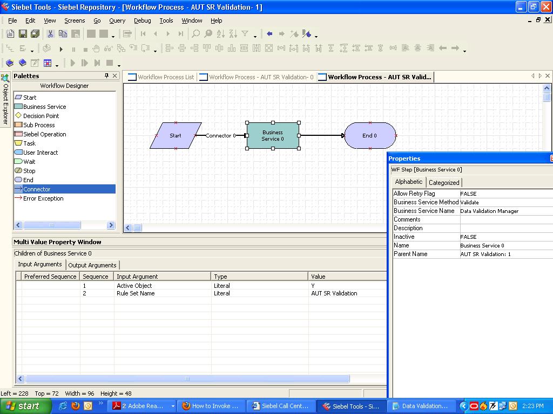The height and width of the screenshot is (414, 553).
Task: Click the Sort Descending Z-A icon
Action: tap(233, 34)
